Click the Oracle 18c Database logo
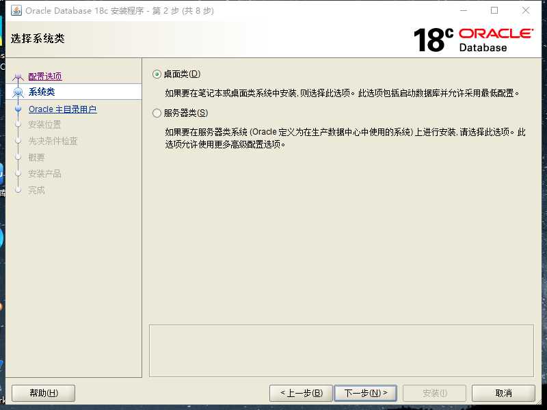 coord(473,40)
